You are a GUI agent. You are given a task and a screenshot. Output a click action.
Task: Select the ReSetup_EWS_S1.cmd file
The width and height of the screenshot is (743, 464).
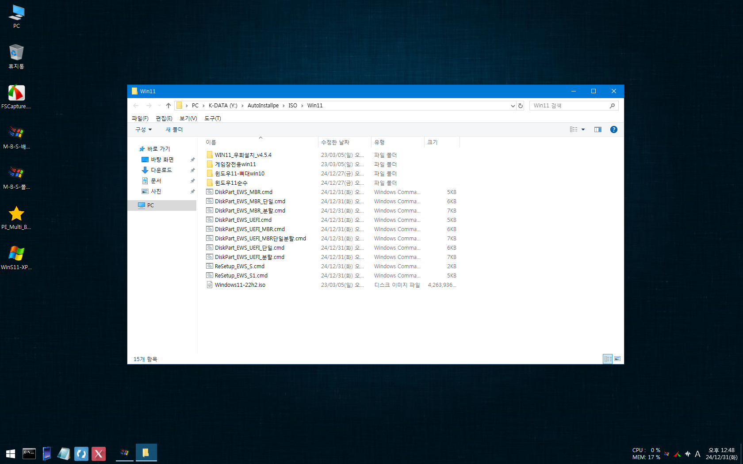(241, 276)
